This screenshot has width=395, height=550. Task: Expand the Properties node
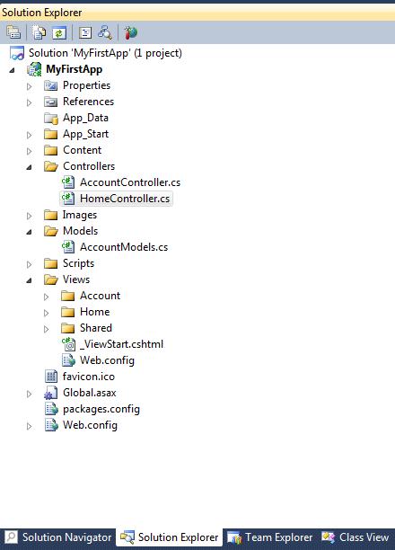[x=30, y=86]
